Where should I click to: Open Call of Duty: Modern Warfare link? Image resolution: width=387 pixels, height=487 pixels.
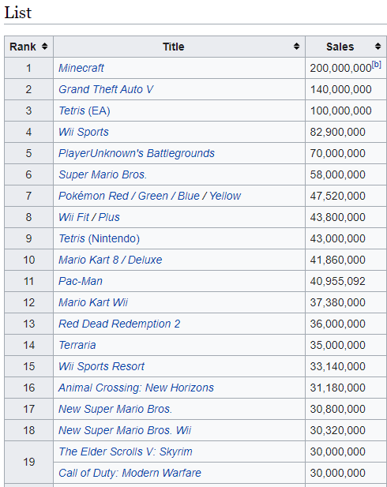tap(130, 473)
